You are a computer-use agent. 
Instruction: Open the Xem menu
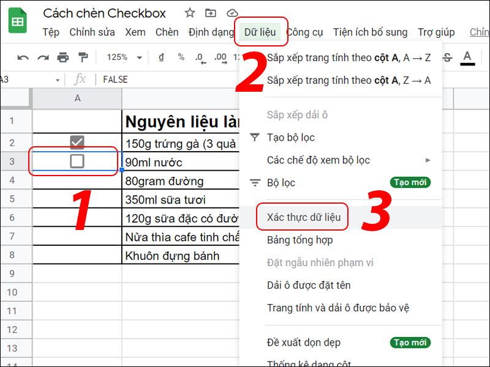click(135, 32)
